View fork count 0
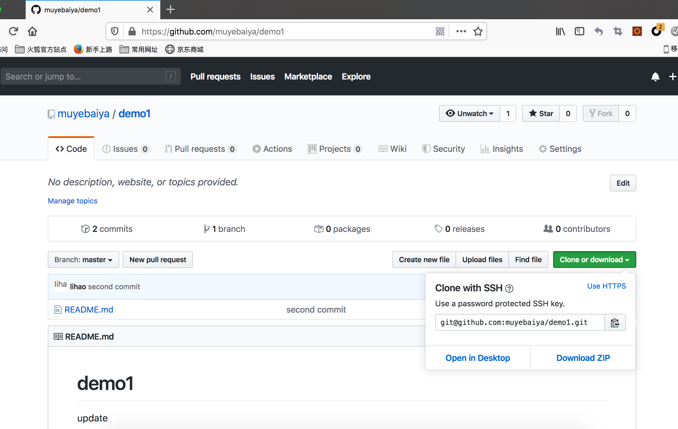Viewport: 678px width, 429px height. pos(628,113)
